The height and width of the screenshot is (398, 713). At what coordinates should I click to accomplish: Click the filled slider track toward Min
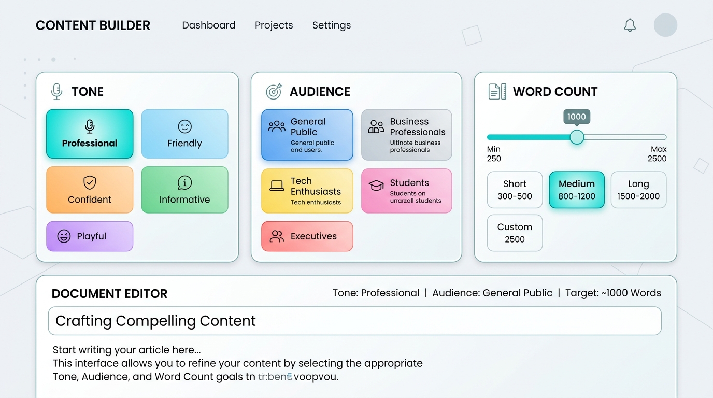pyautogui.click(x=528, y=137)
